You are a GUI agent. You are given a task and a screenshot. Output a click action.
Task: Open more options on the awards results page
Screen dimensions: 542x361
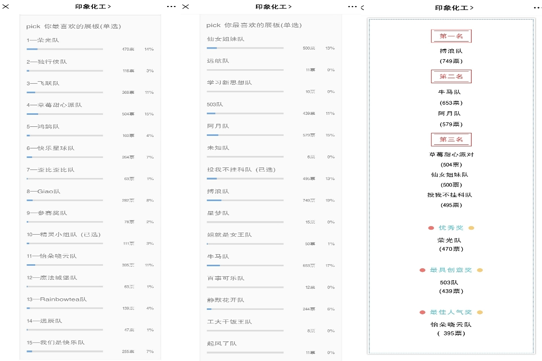click(x=537, y=8)
